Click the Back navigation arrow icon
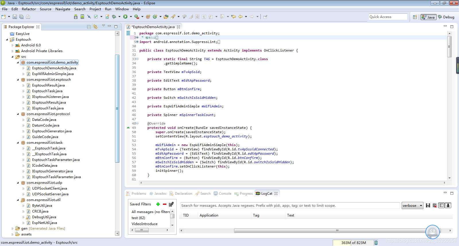 pos(240,17)
